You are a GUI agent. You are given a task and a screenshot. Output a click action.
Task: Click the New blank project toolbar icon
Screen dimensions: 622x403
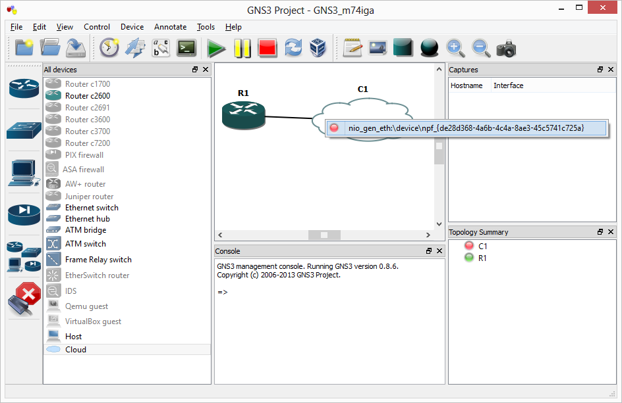[24, 48]
